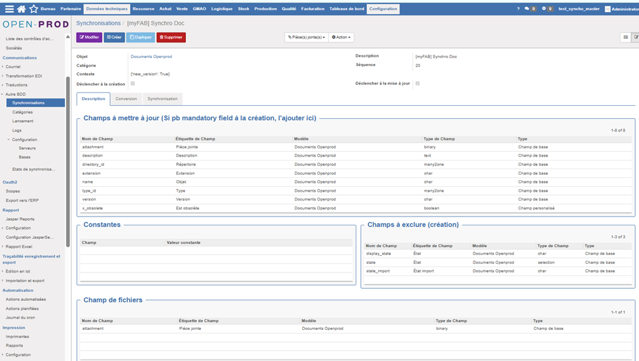Open the Action dropdown menu
639x361 pixels.
[x=341, y=37]
